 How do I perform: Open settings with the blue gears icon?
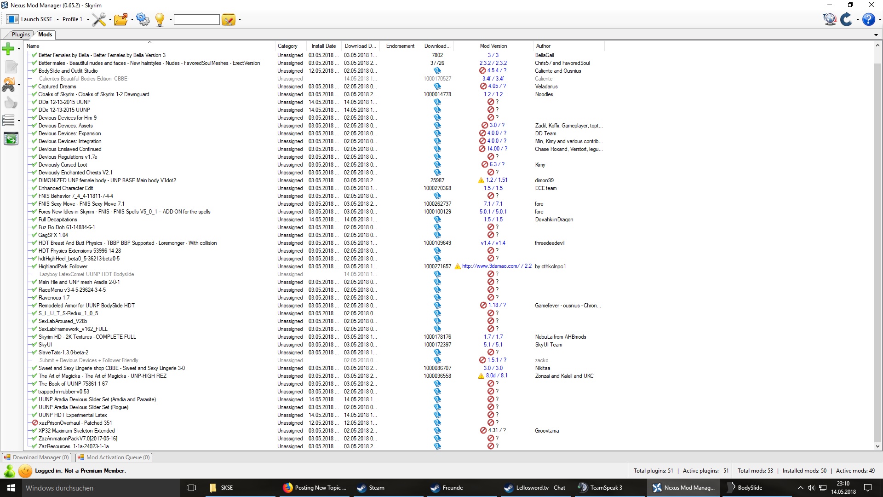point(143,19)
